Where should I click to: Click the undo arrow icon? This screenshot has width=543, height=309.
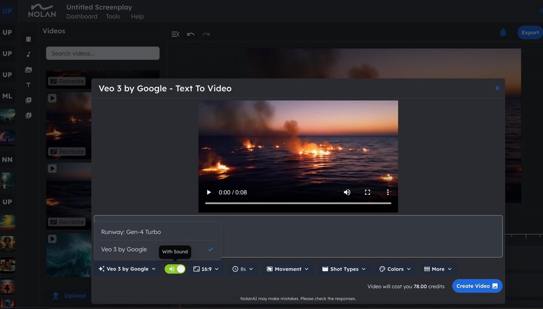(x=190, y=34)
